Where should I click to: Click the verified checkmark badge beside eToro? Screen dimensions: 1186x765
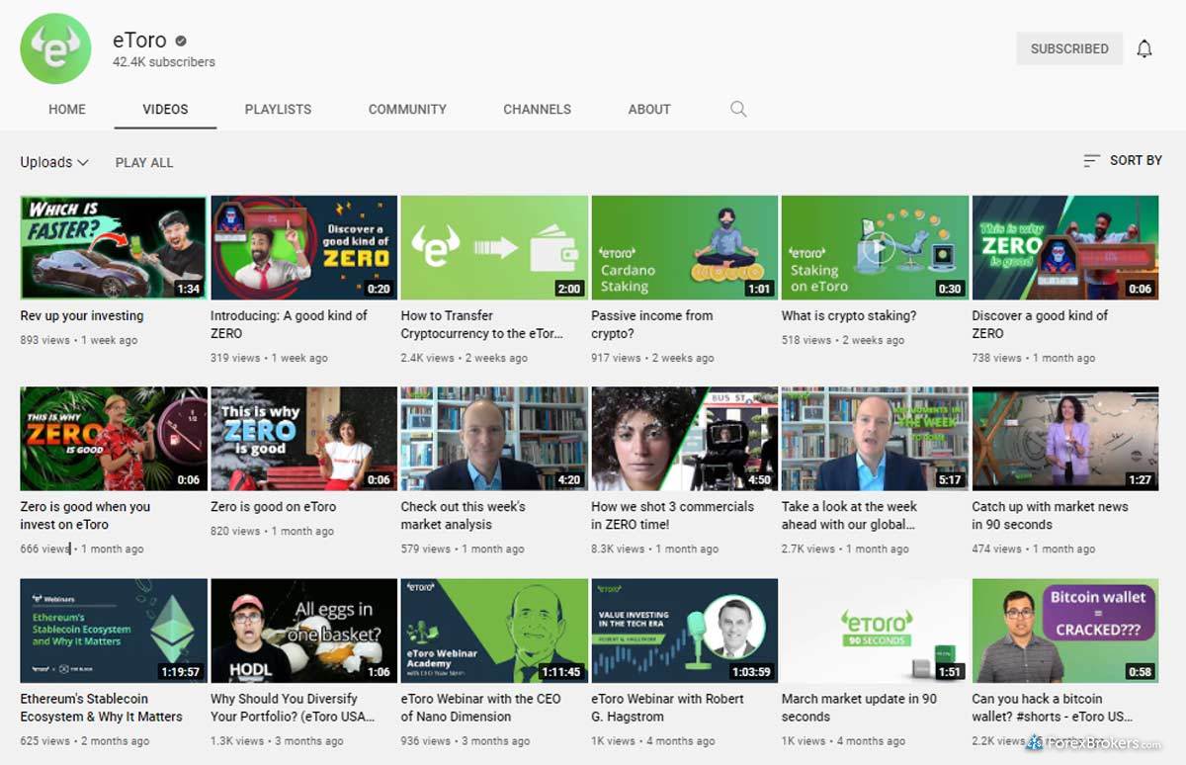point(181,42)
